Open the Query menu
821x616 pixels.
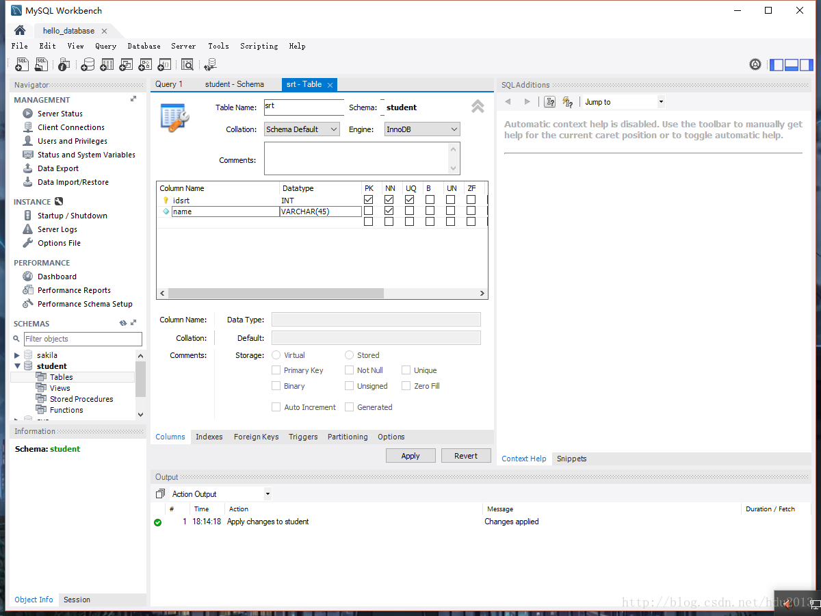(x=105, y=46)
